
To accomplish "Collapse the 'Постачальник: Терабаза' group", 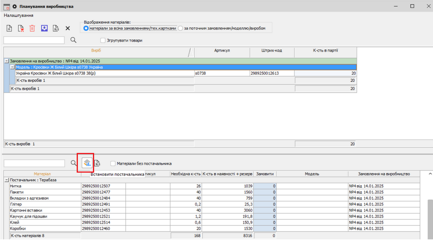I will tap(6, 180).
